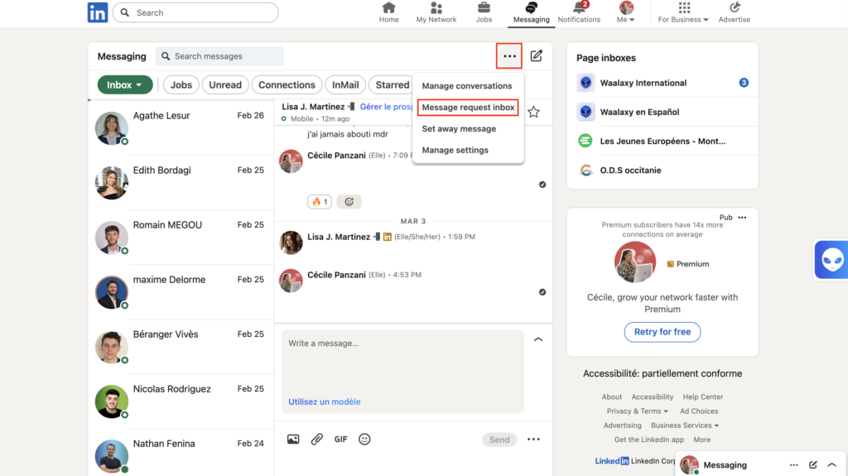Image resolution: width=848 pixels, height=476 pixels.
Task: Star this conversation with Lisa
Action: [x=533, y=112]
